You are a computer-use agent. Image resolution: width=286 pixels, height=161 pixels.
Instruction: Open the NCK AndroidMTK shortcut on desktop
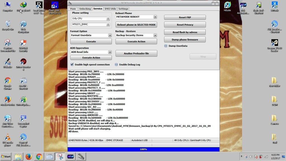point(243,6)
